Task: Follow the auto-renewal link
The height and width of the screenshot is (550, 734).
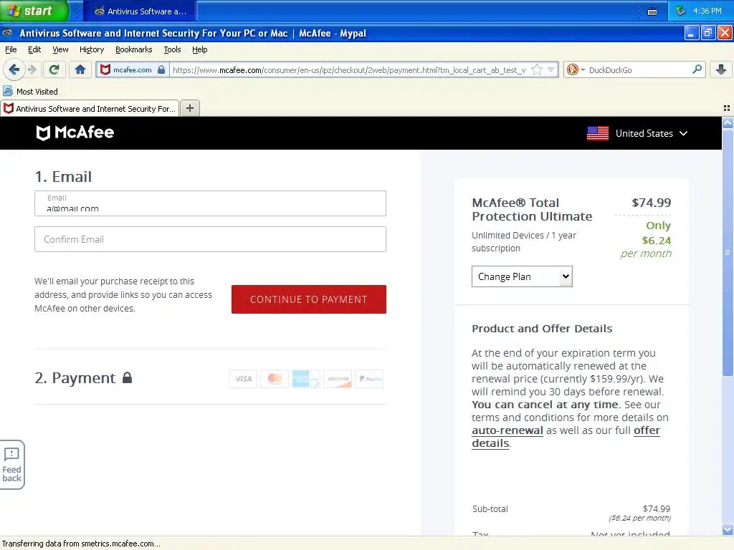Action: [507, 430]
